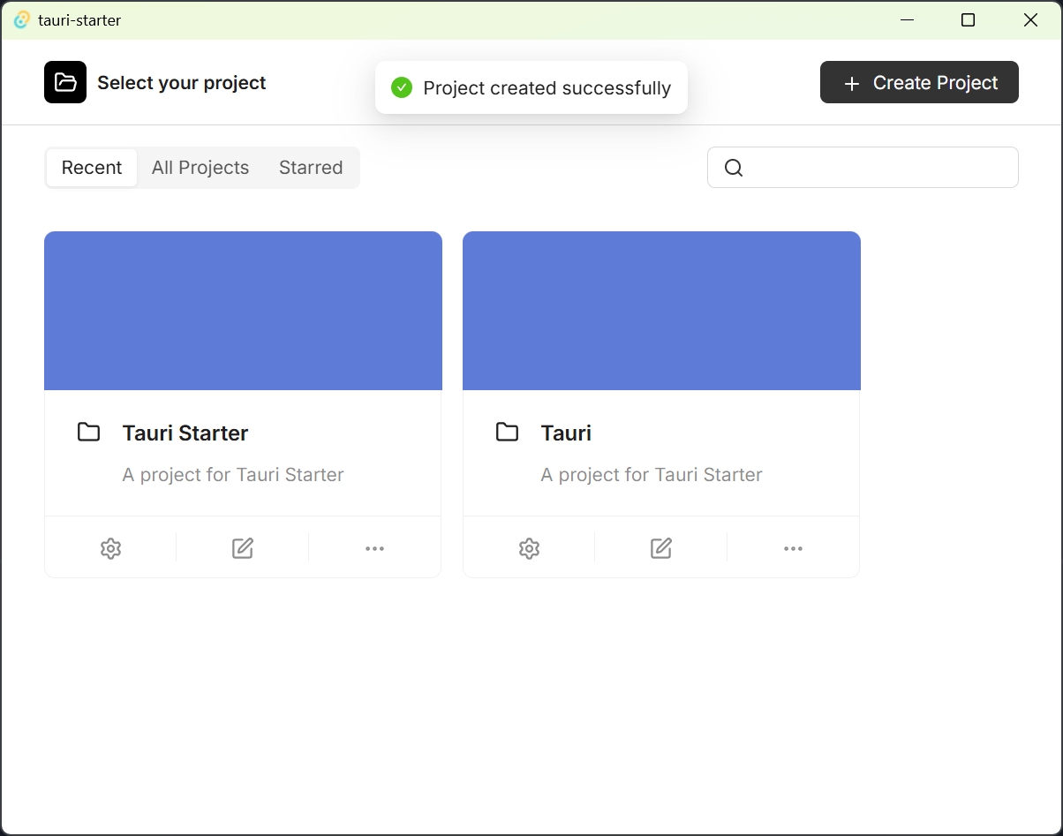Edit the Tauri Starter project via pencil icon
This screenshot has width=1063, height=836.
(243, 548)
